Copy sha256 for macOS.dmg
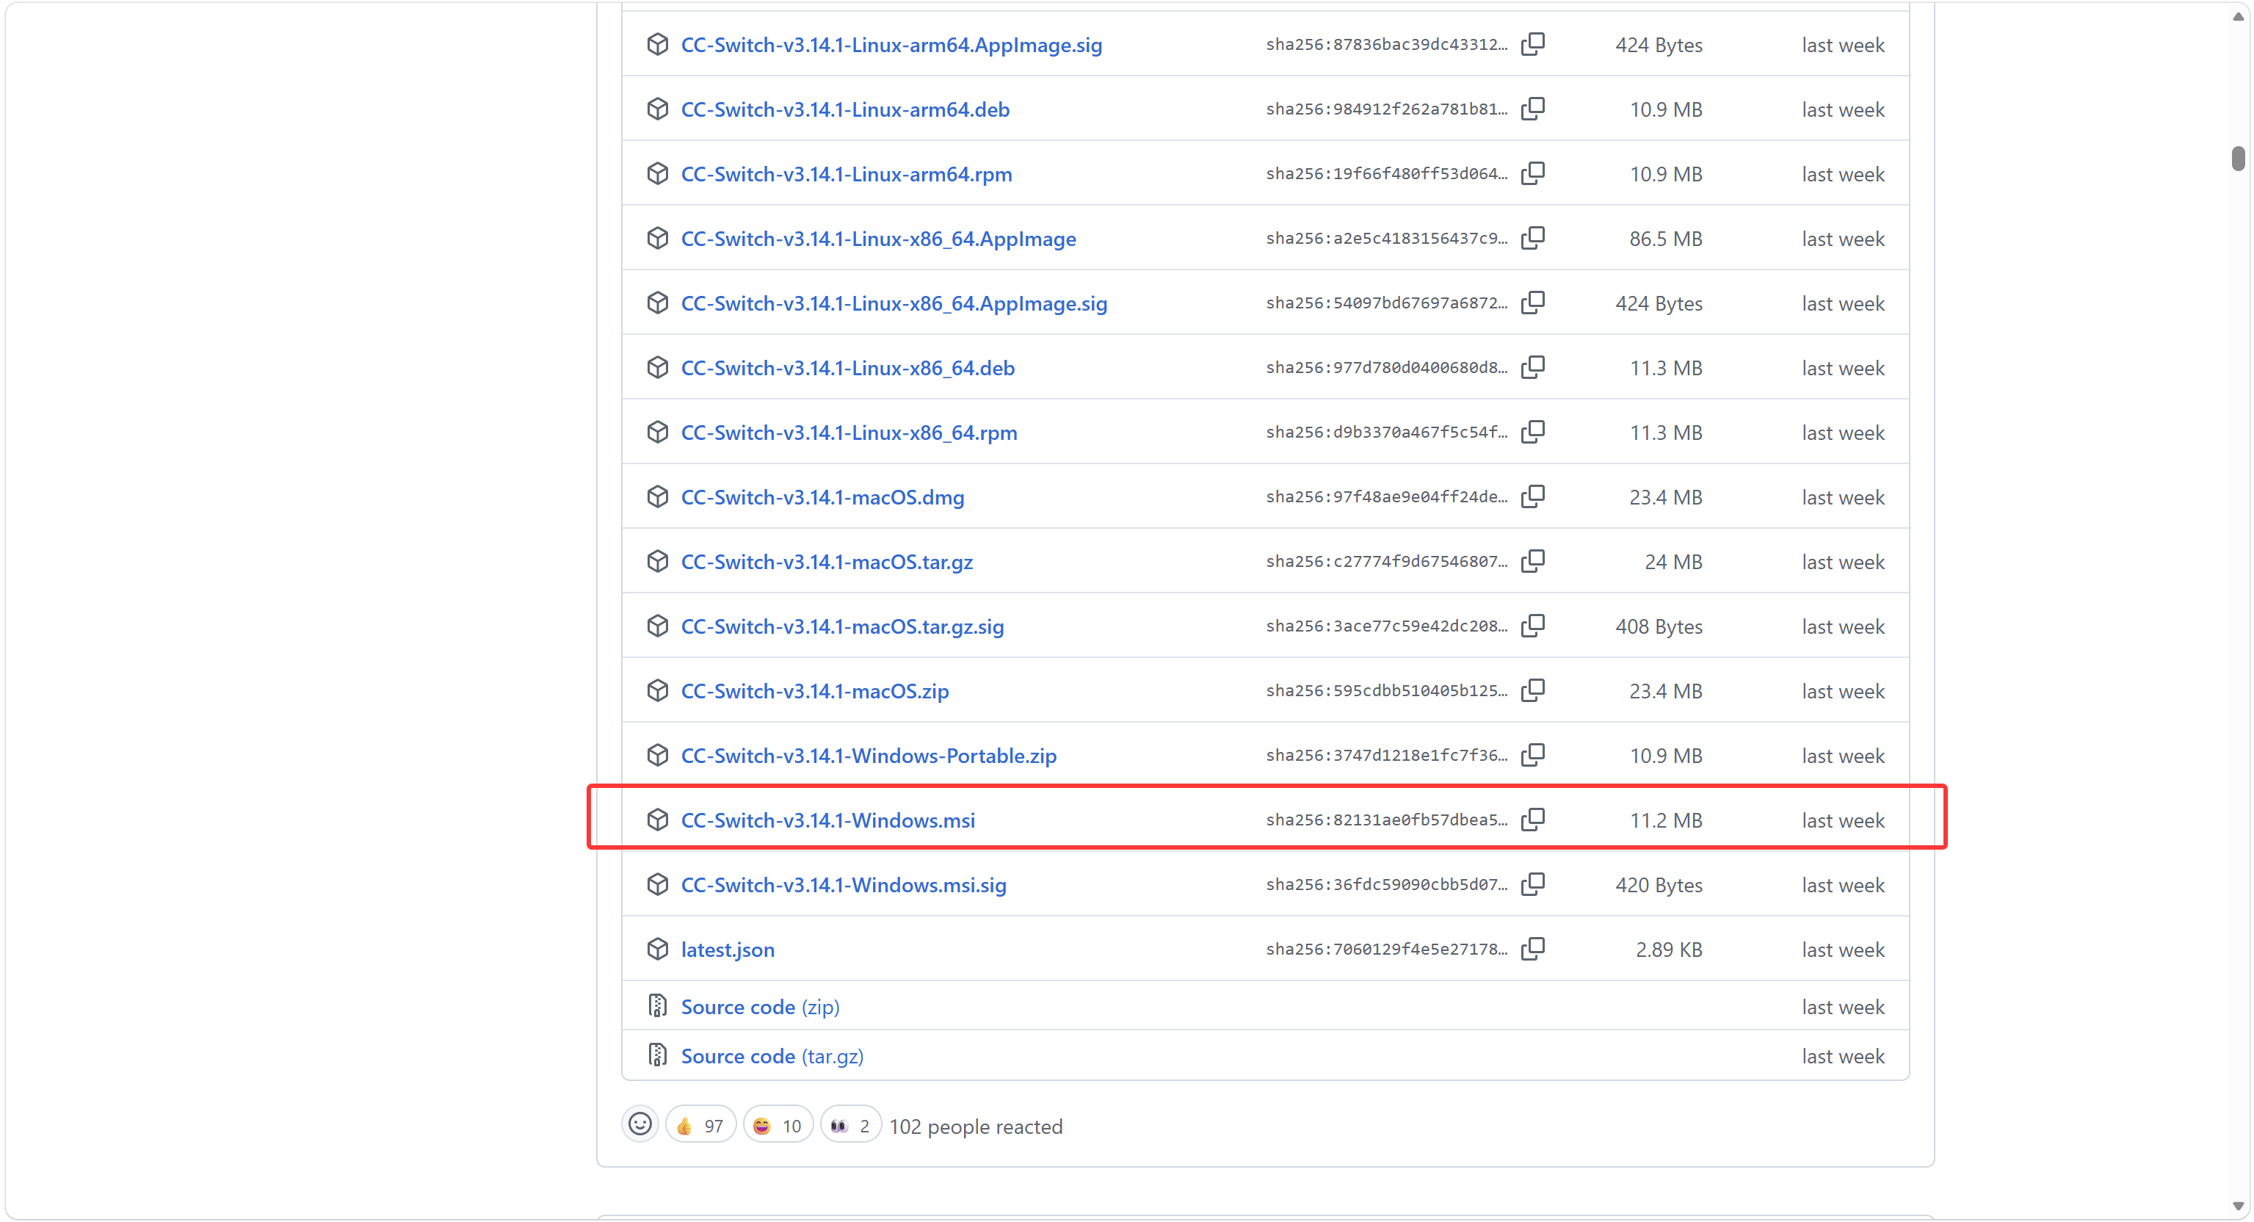This screenshot has width=2254, height=1222. (x=1533, y=497)
